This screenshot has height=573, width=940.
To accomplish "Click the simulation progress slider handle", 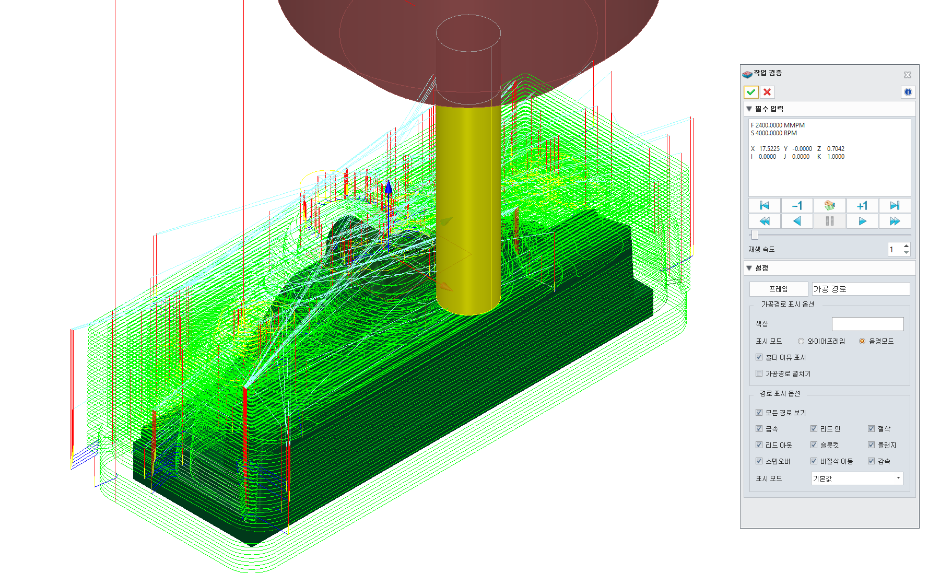I will pyautogui.click(x=755, y=235).
